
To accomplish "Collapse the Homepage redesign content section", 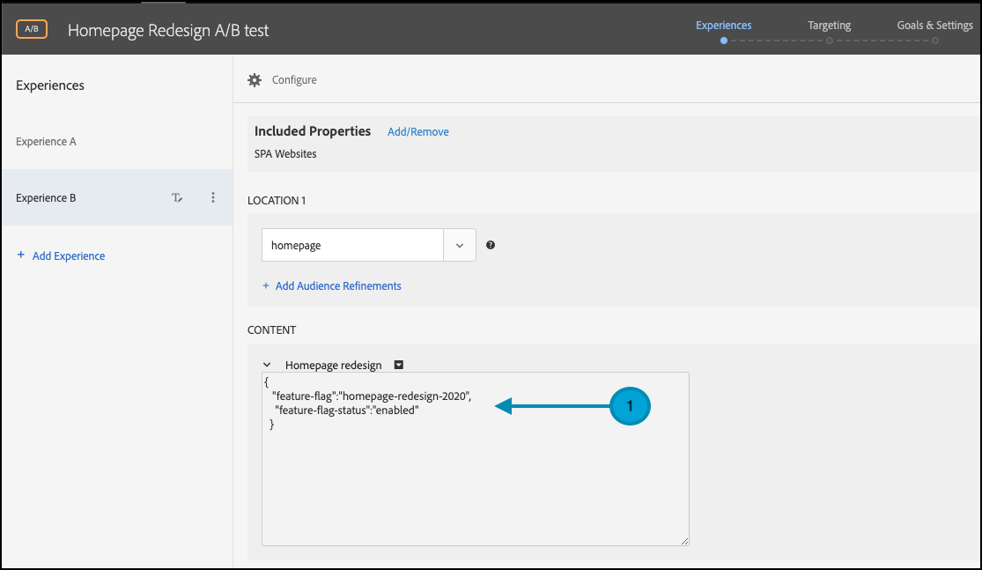I will pos(267,365).
